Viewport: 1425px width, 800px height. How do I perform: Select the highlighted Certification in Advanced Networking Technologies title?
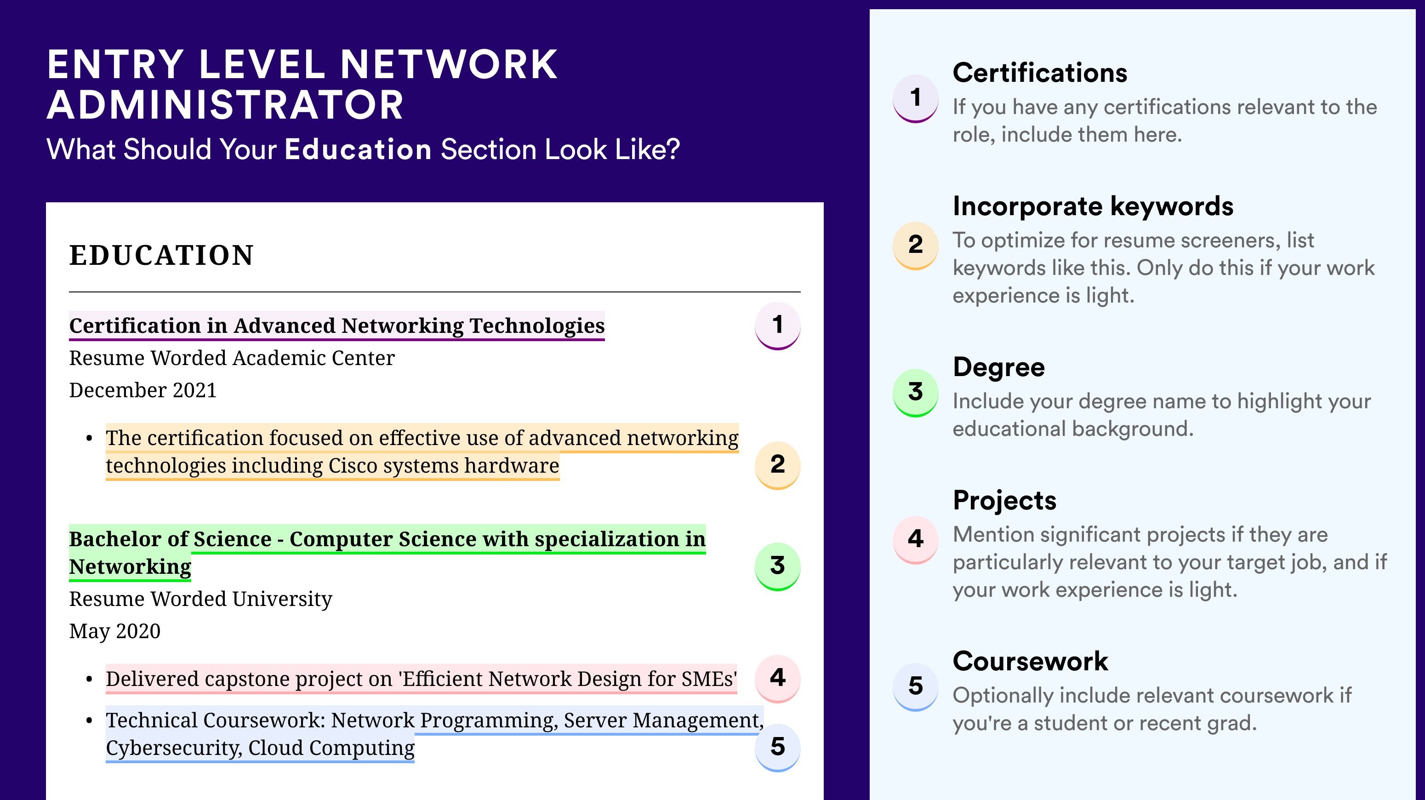tap(337, 326)
